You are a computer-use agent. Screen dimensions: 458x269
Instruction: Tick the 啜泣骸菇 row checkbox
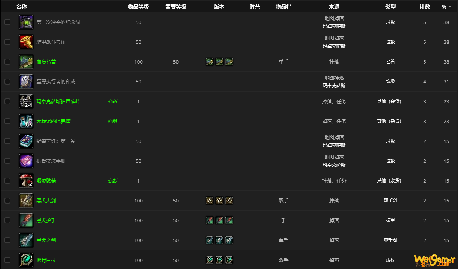(x=7, y=181)
